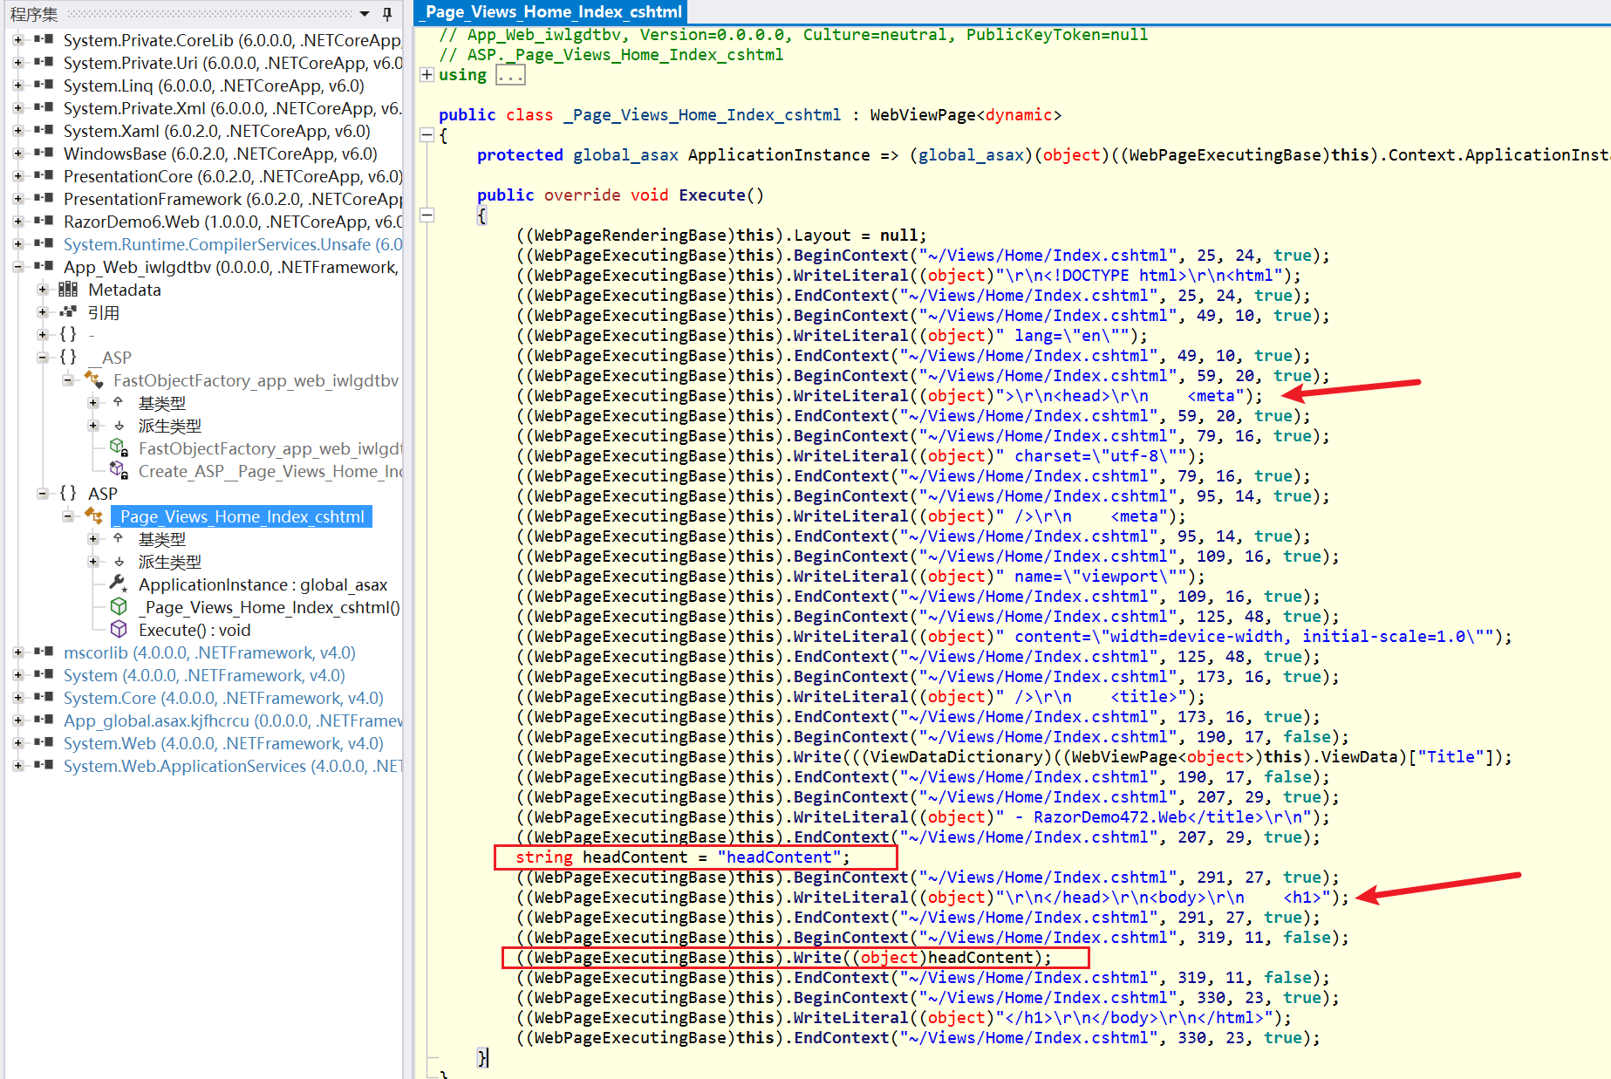Click the WebViewPage base type link
Image resolution: width=1611 pixels, height=1079 pixels.
click(923, 115)
